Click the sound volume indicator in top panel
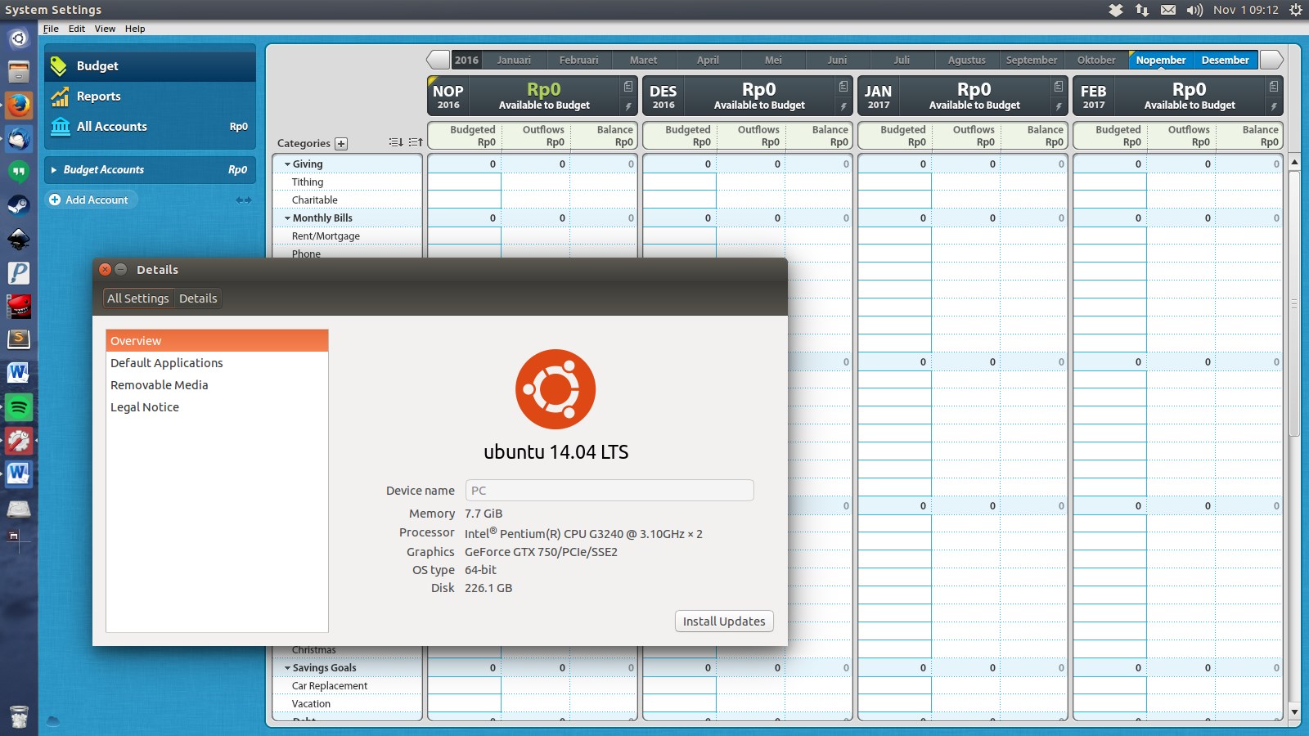 pos(1194,10)
